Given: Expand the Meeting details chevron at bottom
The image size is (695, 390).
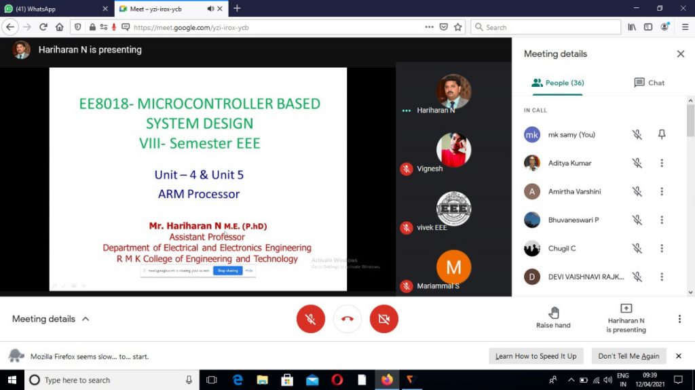Looking at the screenshot, I should click(86, 319).
